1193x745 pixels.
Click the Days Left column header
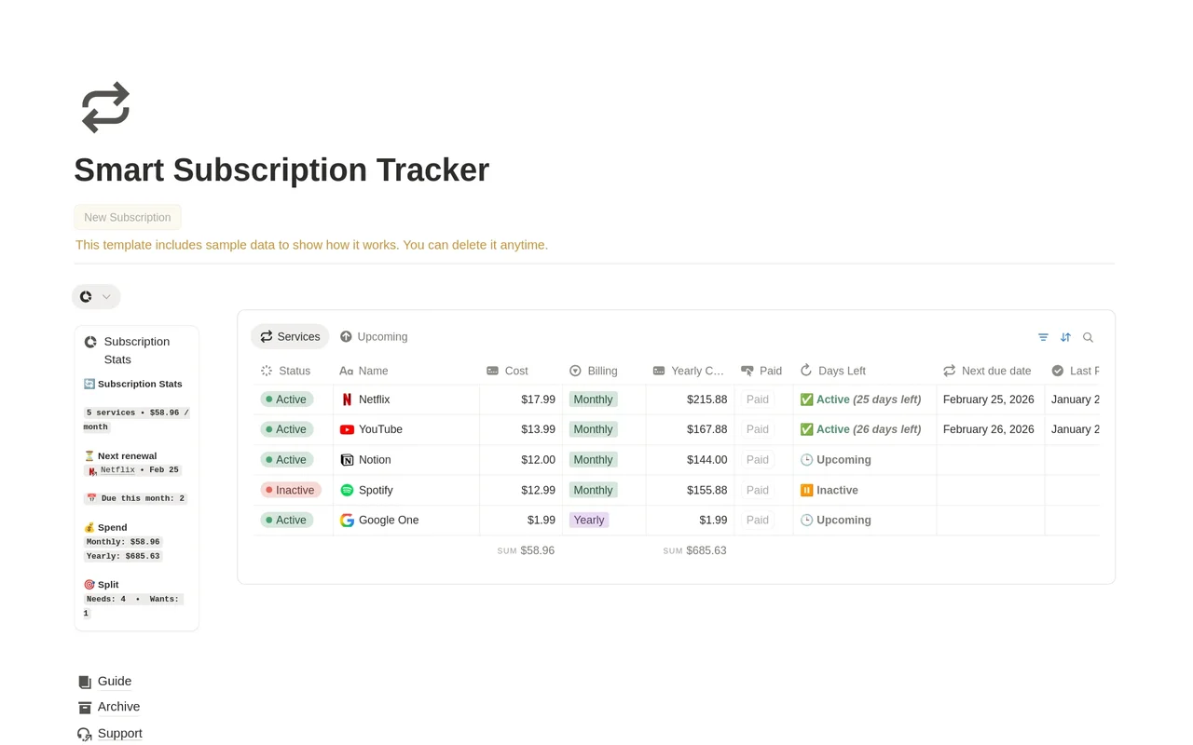pos(864,371)
